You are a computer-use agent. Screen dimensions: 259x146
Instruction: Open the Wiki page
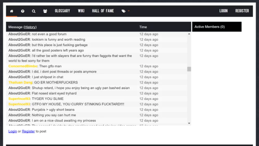tap(81, 11)
